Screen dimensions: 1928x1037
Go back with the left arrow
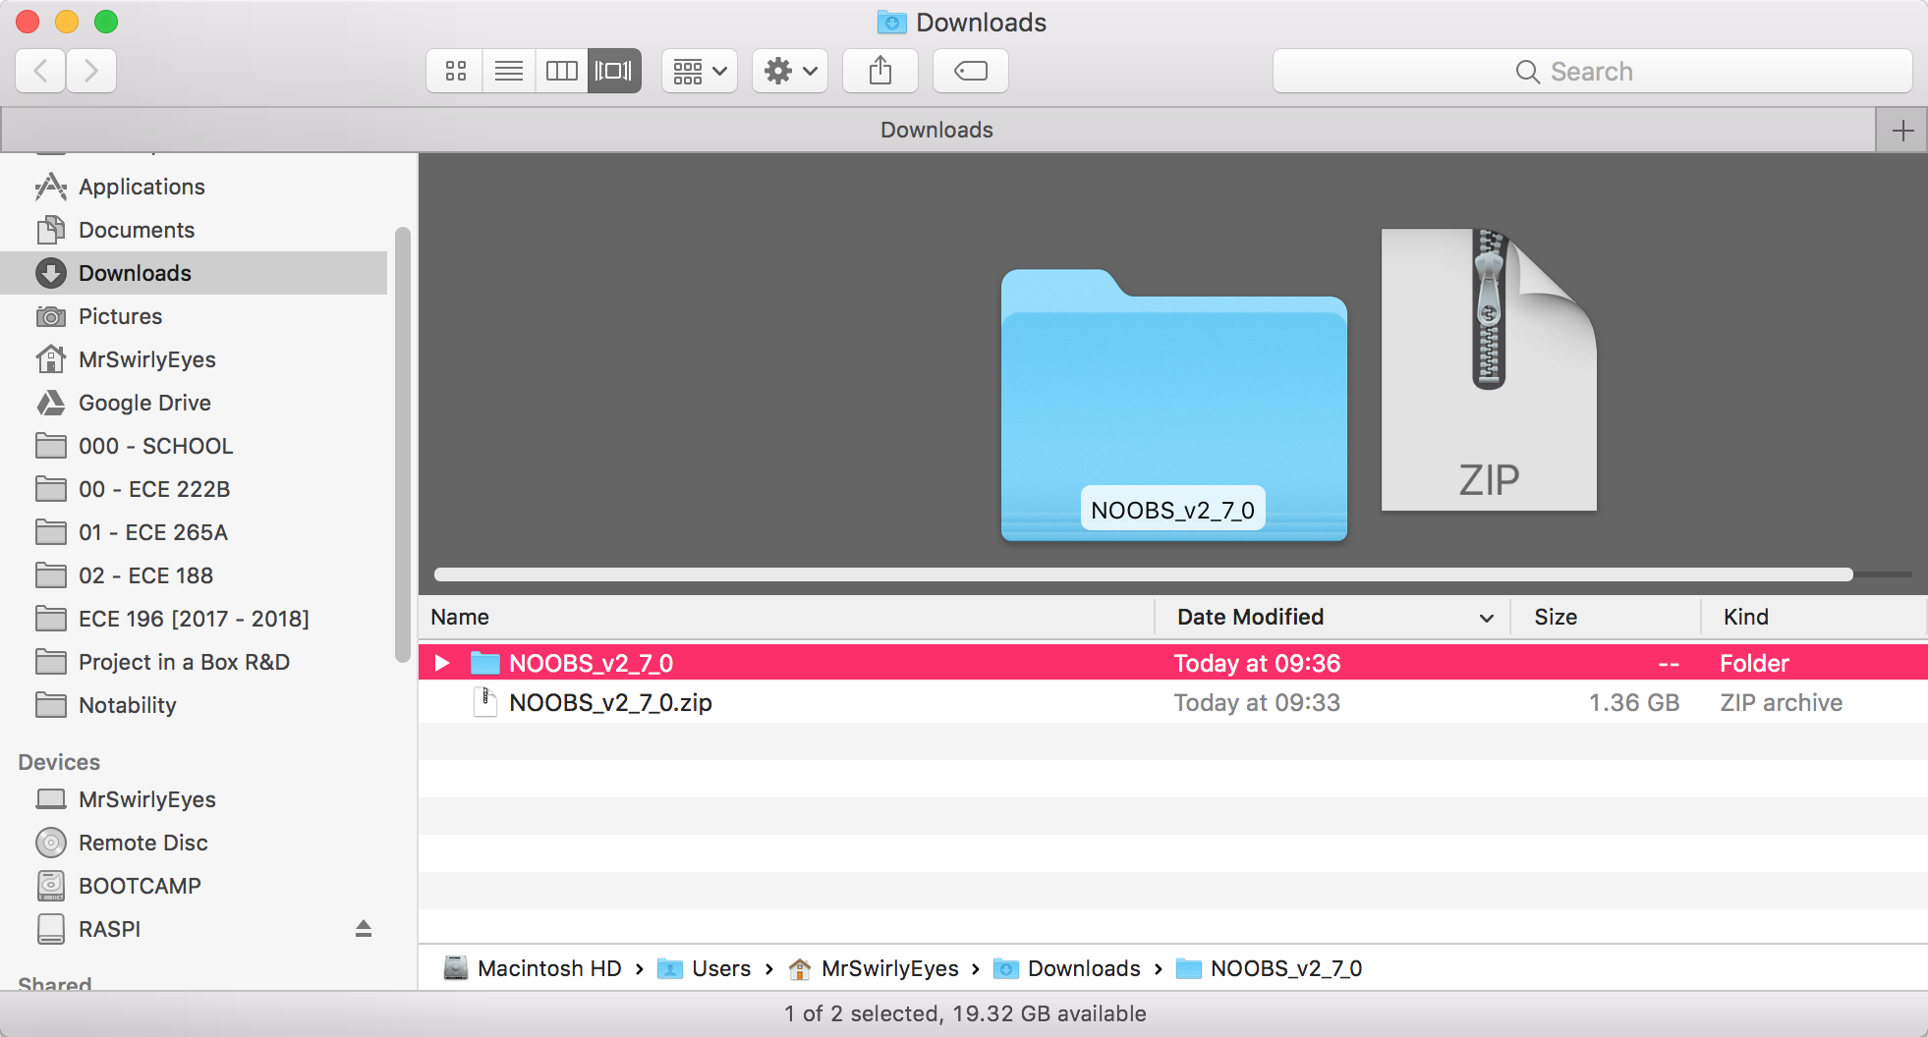coord(41,71)
